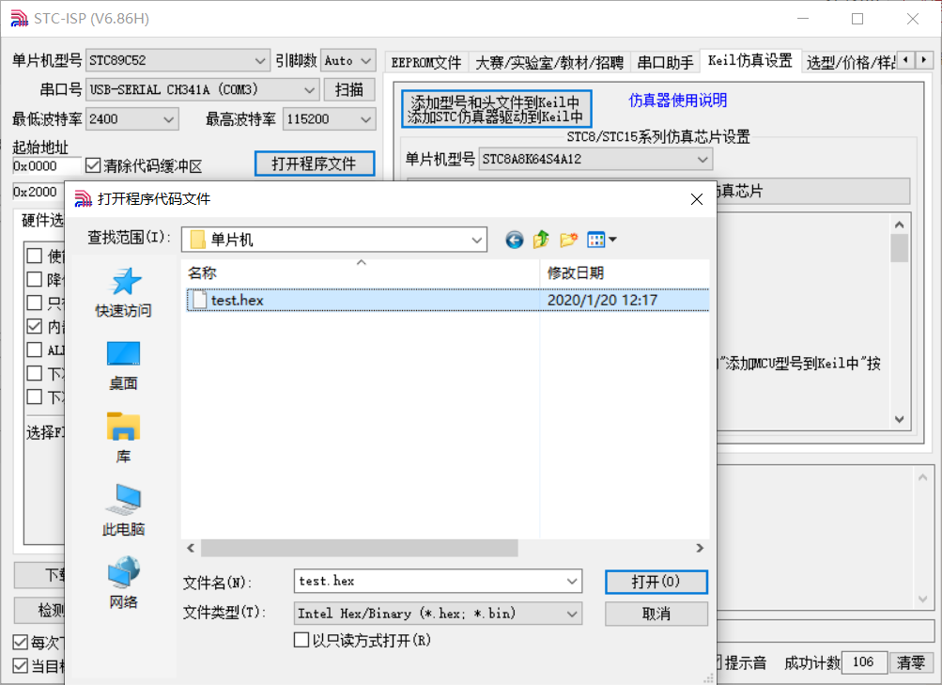The height and width of the screenshot is (685, 942).
Task: Navigate back using the blue arrow icon
Action: click(514, 240)
